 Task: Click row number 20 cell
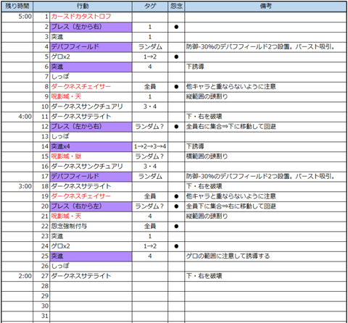tap(41, 206)
